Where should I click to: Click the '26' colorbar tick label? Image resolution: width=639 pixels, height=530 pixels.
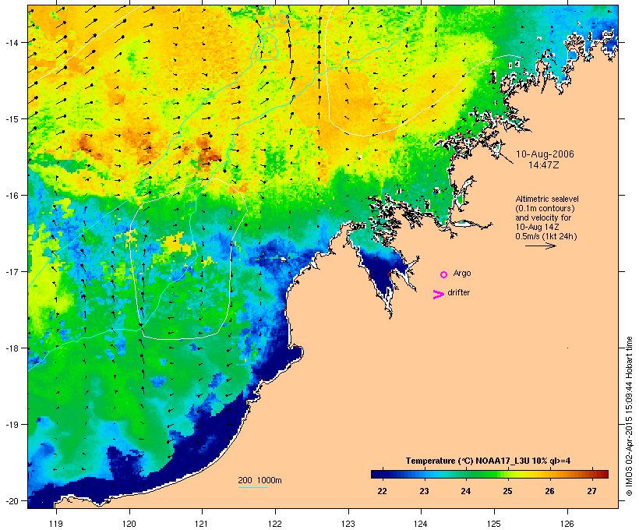549,491
